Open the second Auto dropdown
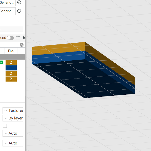Screen dimensions: 151x151 (13, 143)
